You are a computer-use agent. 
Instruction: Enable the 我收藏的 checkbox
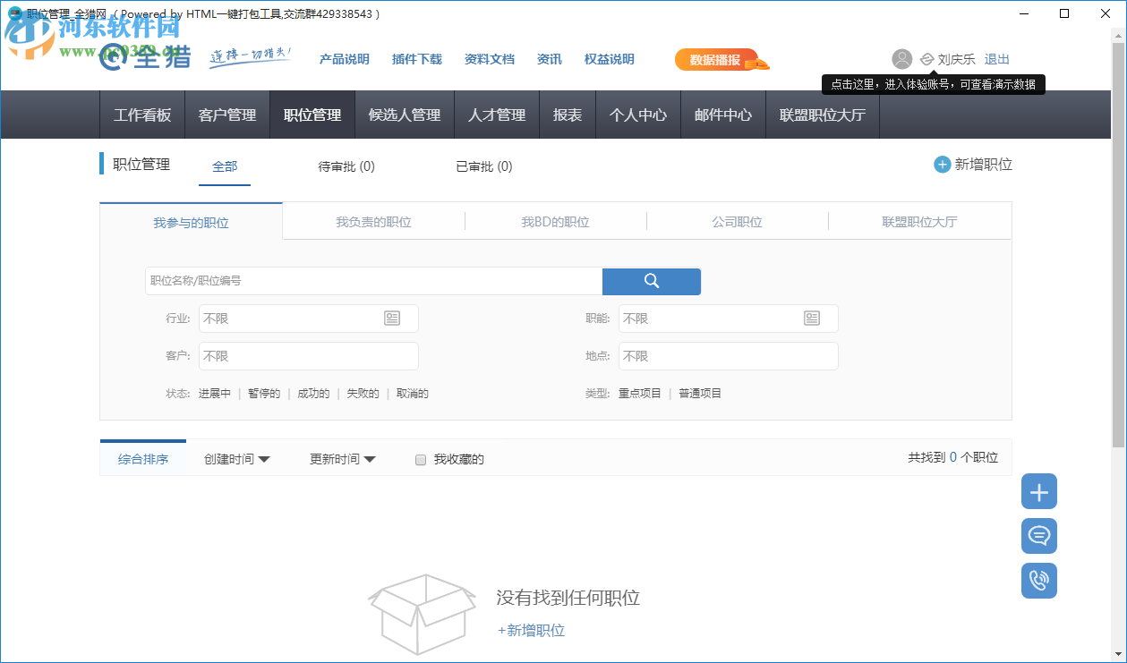point(420,459)
